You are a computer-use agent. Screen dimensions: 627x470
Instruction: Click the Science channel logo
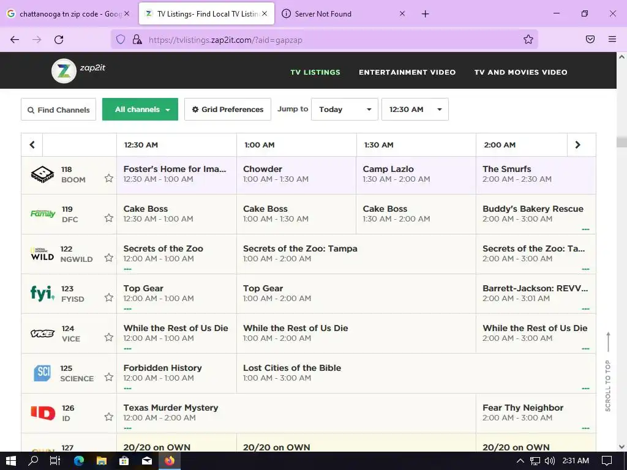42,373
